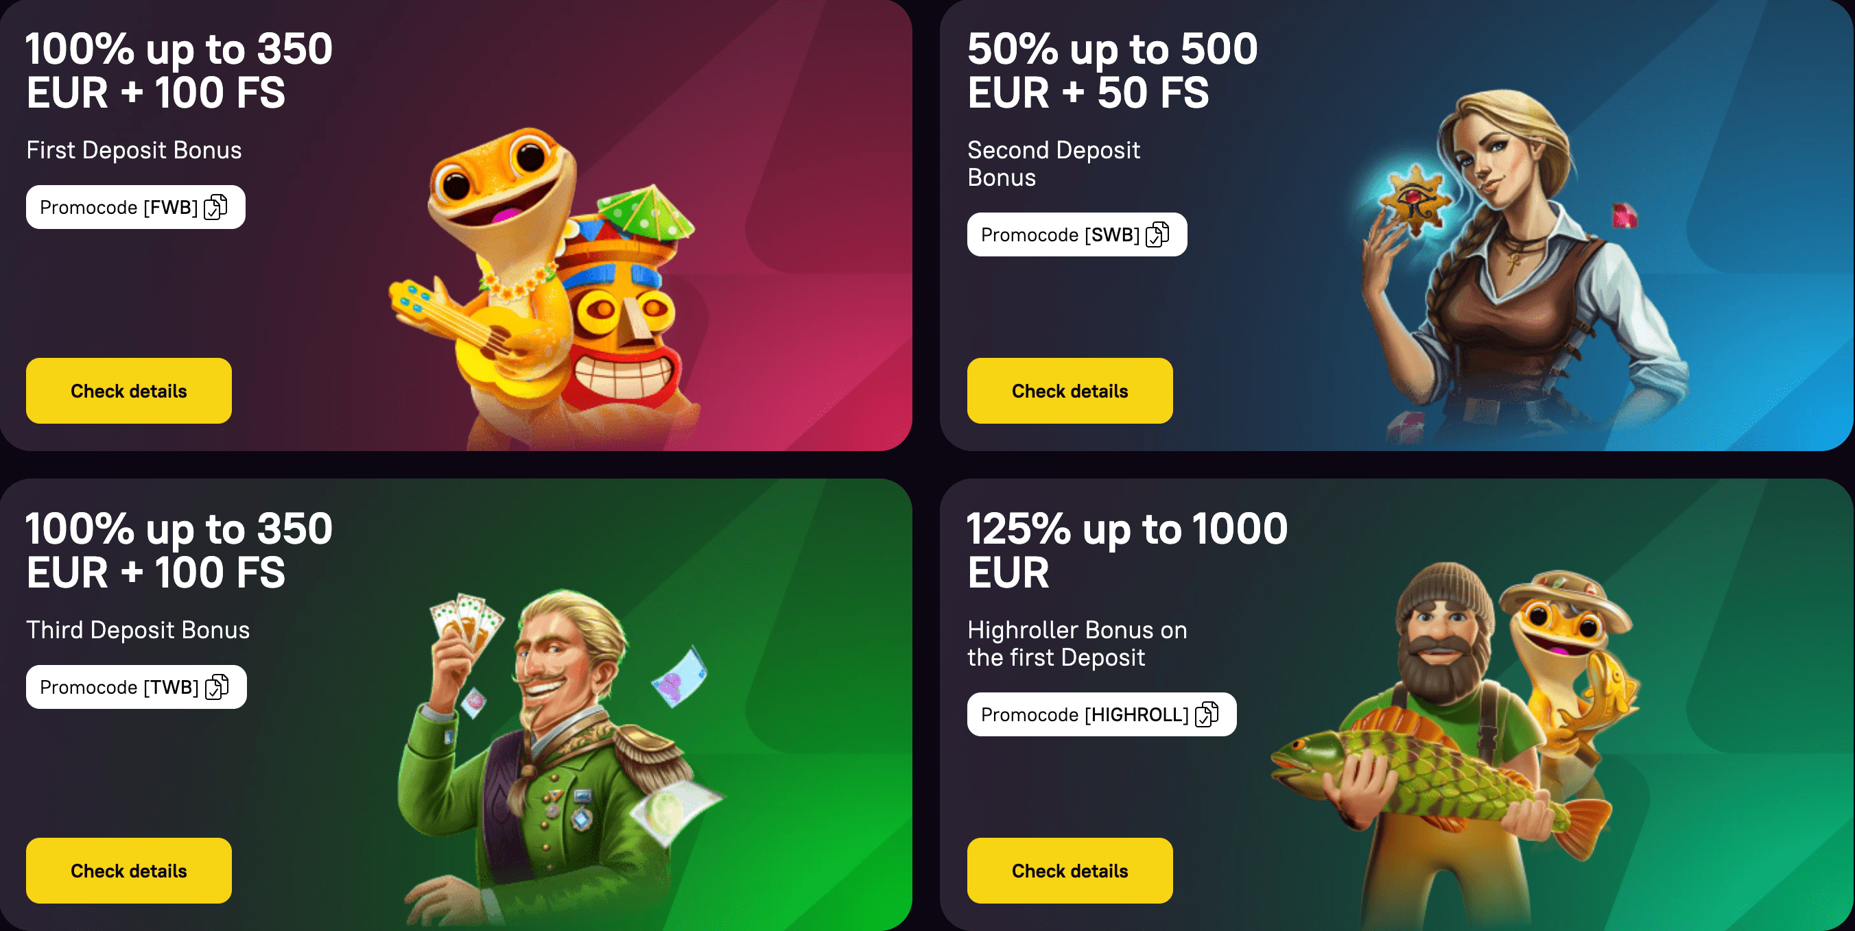The width and height of the screenshot is (1855, 931).
Task: Open the 125% up to 1000 EUR heading
Action: (x=1128, y=551)
